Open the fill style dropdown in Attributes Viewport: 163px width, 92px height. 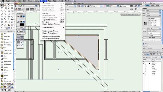coord(22,16)
